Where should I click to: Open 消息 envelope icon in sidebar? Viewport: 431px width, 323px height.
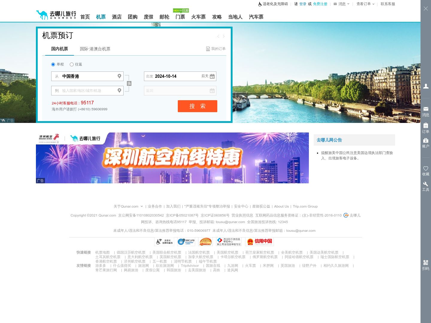coord(426,109)
